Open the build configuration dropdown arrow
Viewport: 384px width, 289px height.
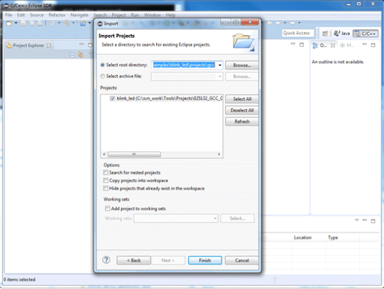(x=59, y=23)
